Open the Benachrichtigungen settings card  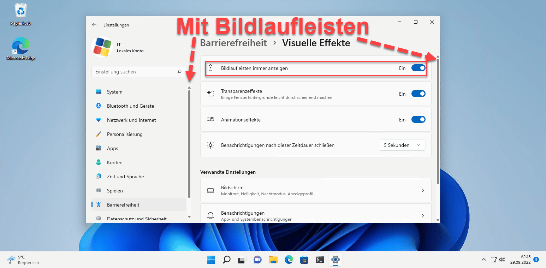(316, 213)
